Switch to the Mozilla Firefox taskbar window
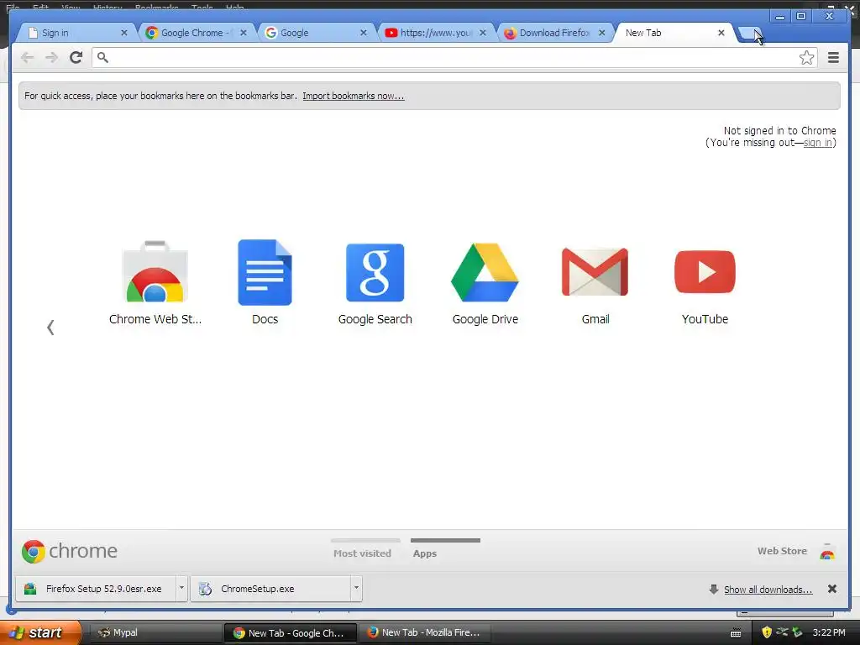The height and width of the screenshot is (645, 860). coord(424,632)
